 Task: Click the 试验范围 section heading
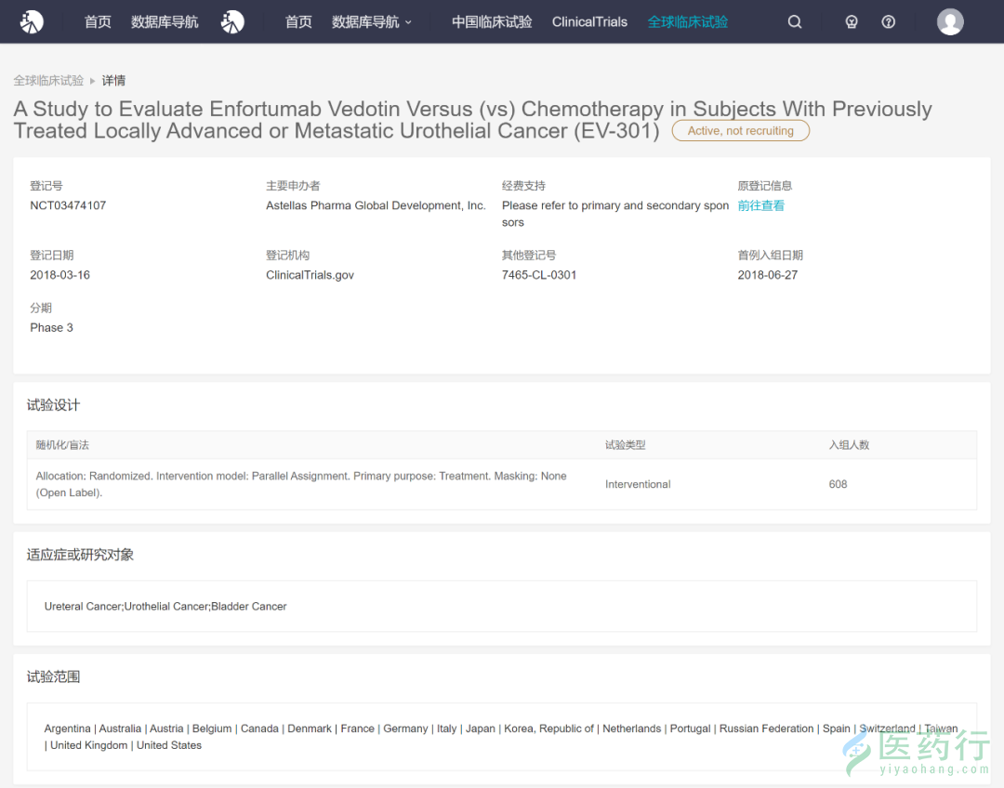click(x=53, y=676)
